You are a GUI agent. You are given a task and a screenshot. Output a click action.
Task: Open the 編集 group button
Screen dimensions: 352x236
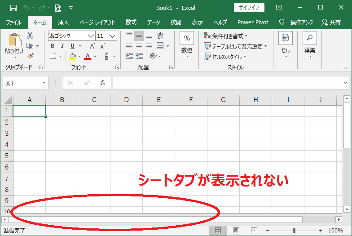310,45
